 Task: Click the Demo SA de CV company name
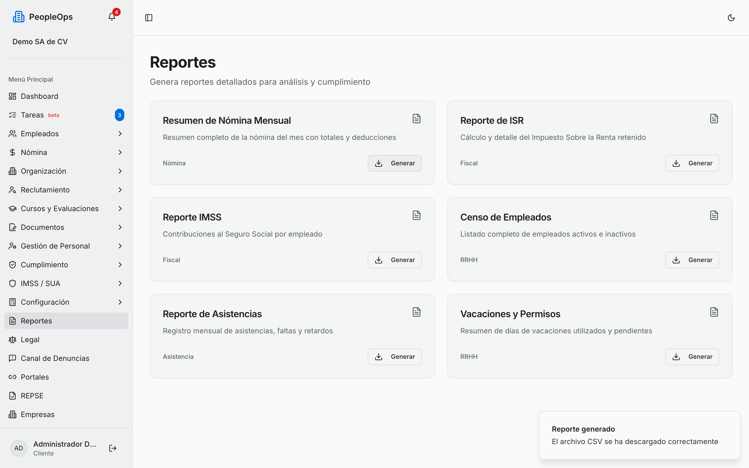(40, 42)
